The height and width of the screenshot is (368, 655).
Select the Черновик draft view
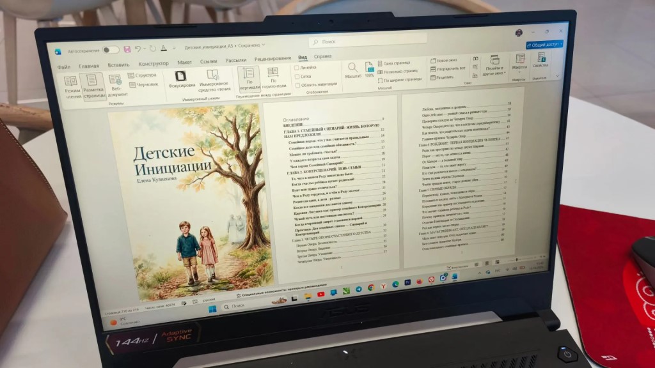coord(144,85)
